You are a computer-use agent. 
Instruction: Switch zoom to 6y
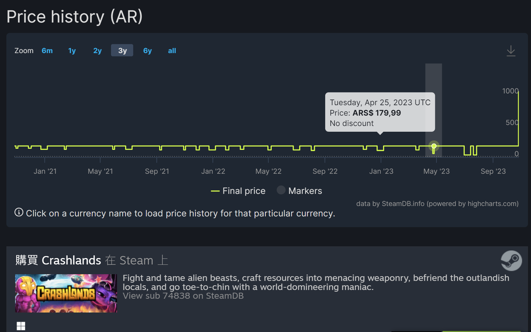pos(147,50)
